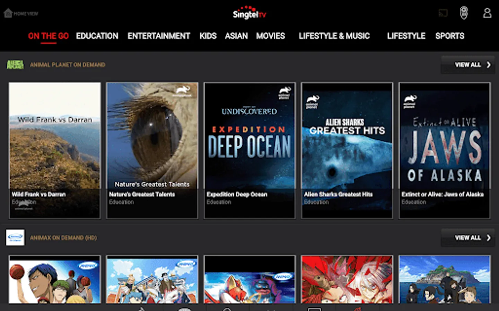View all Animal Planet On Demand titles
This screenshot has height=311, width=499.
tap(468, 65)
